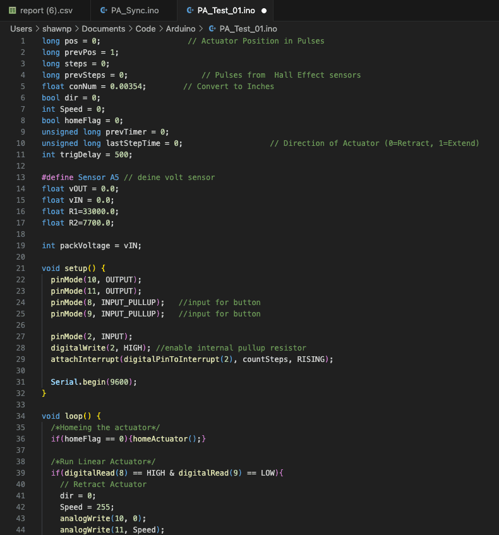Image resolution: width=499 pixels, height=535 pixels.
Task: Click the file icon on PA_Sync.ino tab
Action: pos(103,11)
